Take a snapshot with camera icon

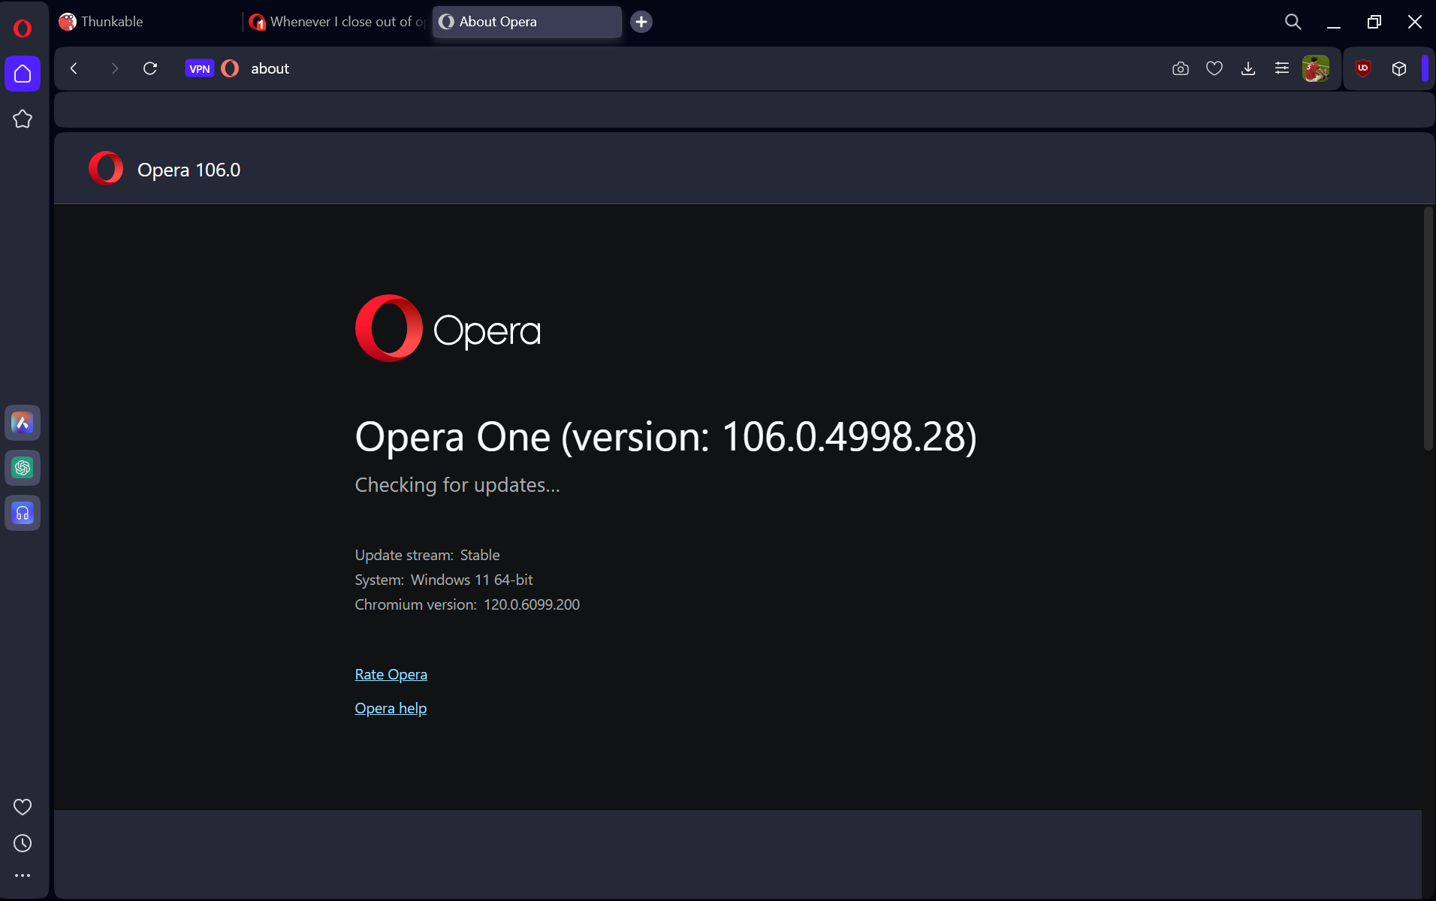pos(1181,68)
